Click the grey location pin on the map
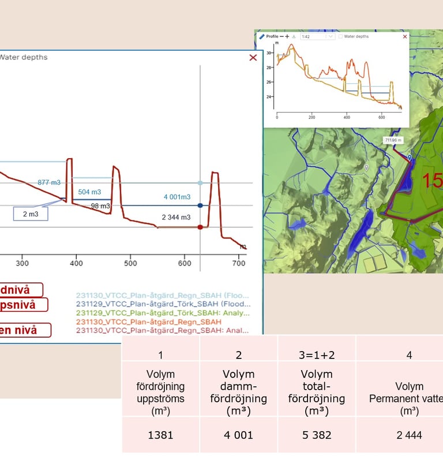 (366, 167)
